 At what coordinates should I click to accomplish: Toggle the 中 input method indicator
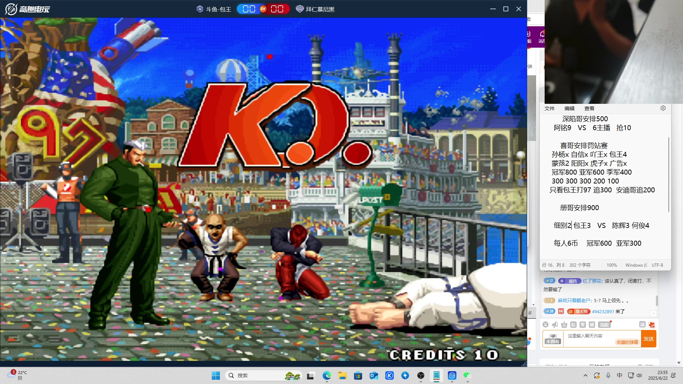pos(619,375)
